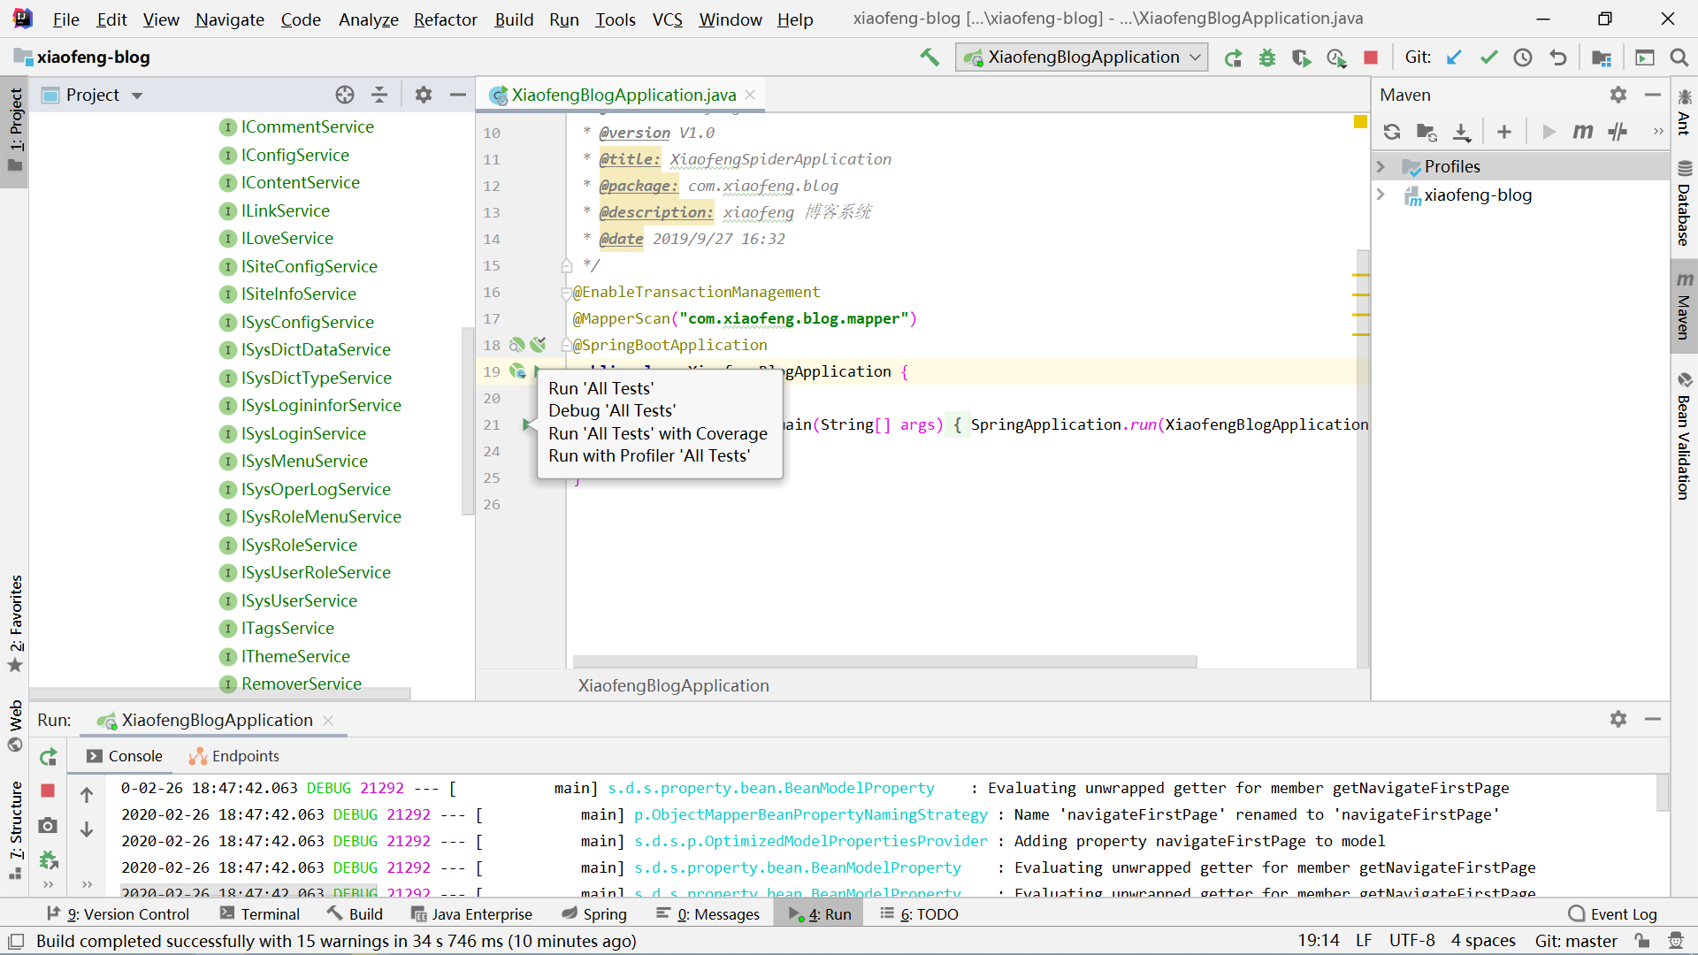Fold the Javadoc comment at line 15
1698x955 pixels.
566,265
